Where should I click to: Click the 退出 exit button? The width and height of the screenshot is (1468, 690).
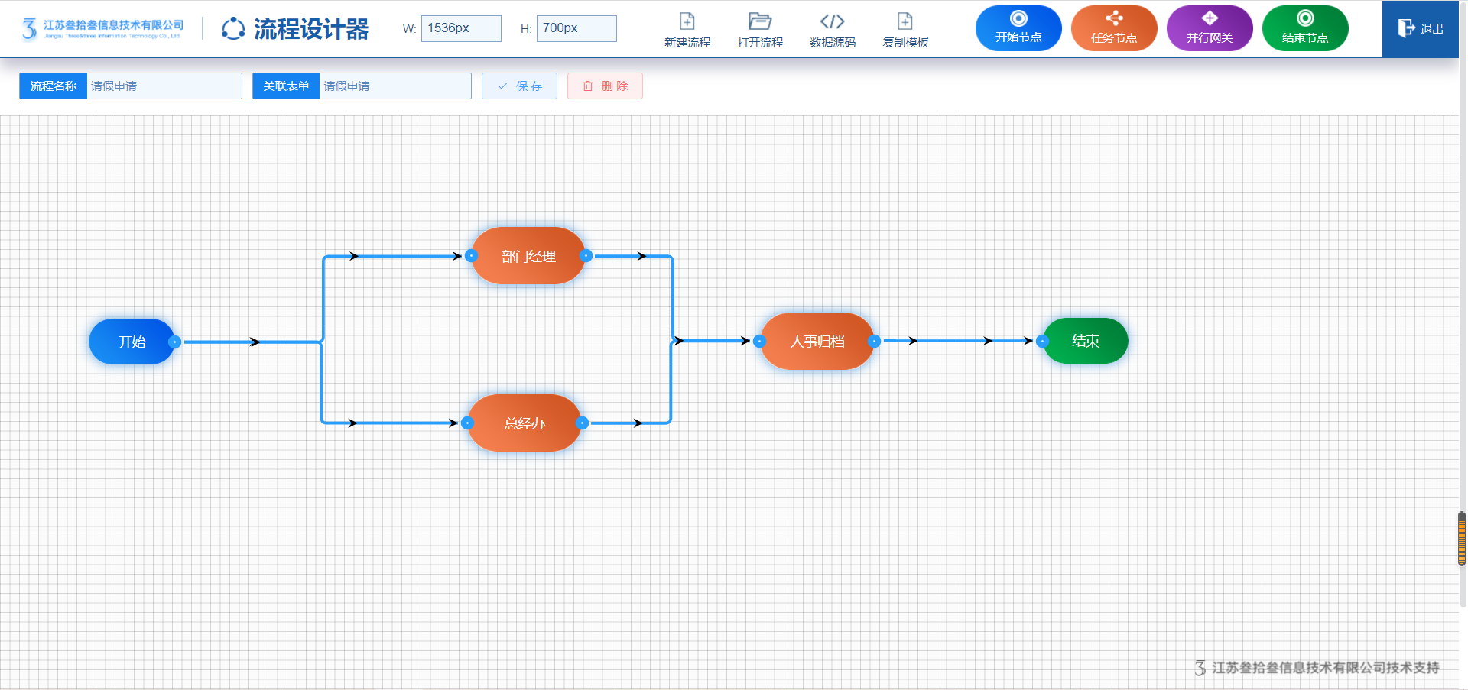pyautogui.click(x=1420, y=29)
